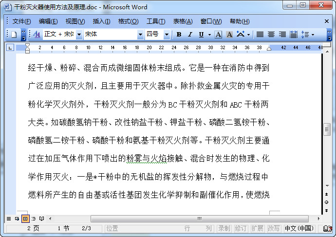Switch to Web layout view icon

coord(17,219)
